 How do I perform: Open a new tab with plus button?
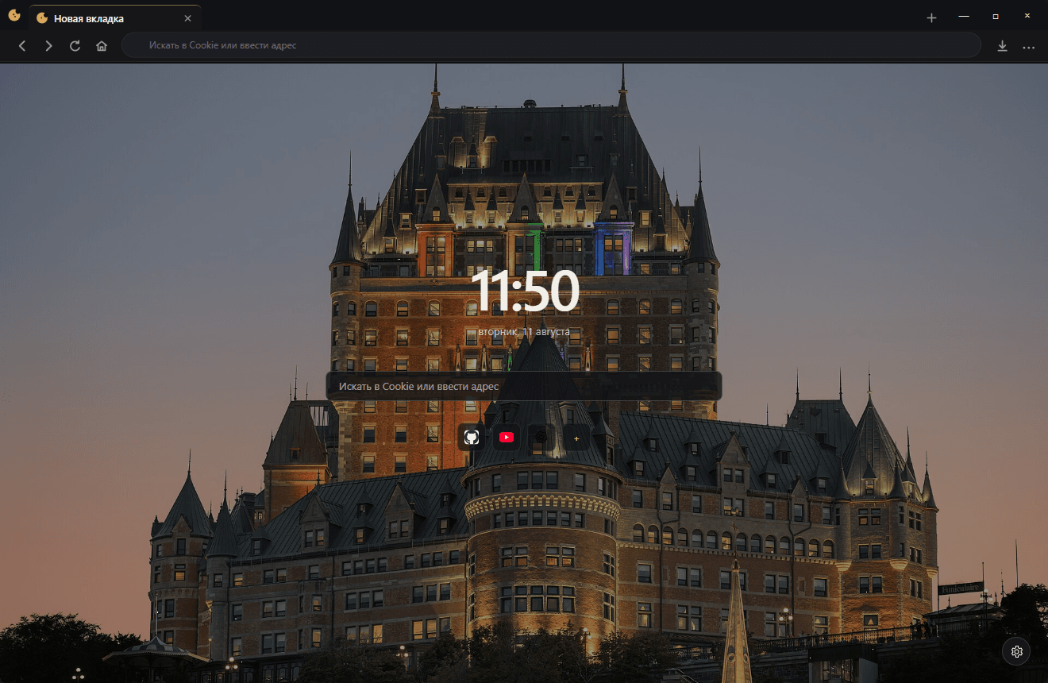coord(932,17)
